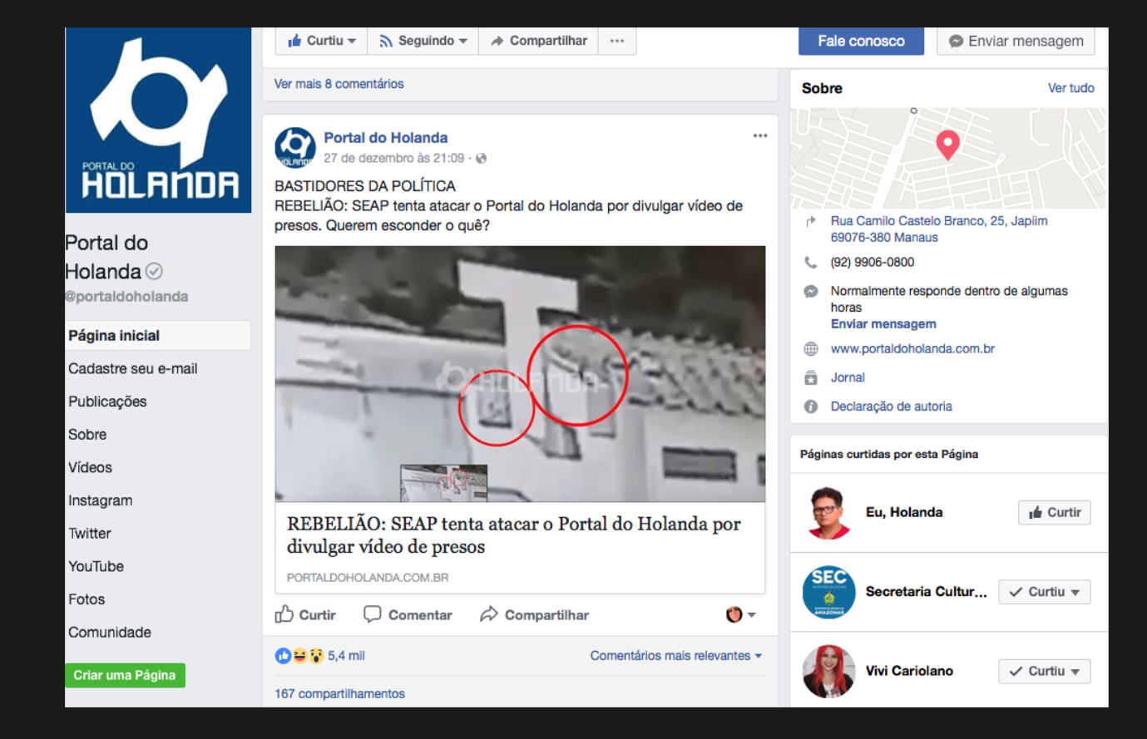
Task: Click the Fale conosco button
Action: (x=861, y=41)
